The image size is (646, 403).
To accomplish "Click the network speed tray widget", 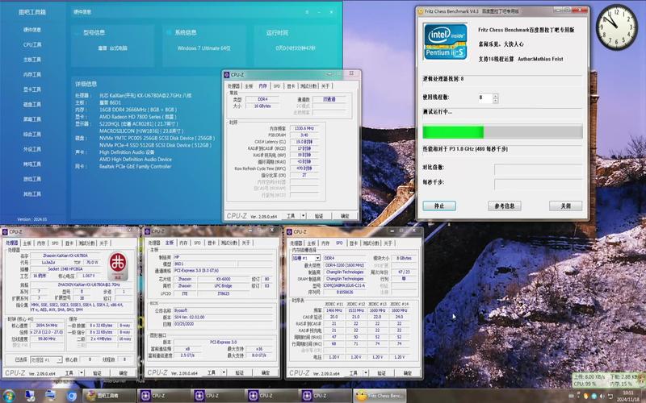I will (x=608, y=379).
